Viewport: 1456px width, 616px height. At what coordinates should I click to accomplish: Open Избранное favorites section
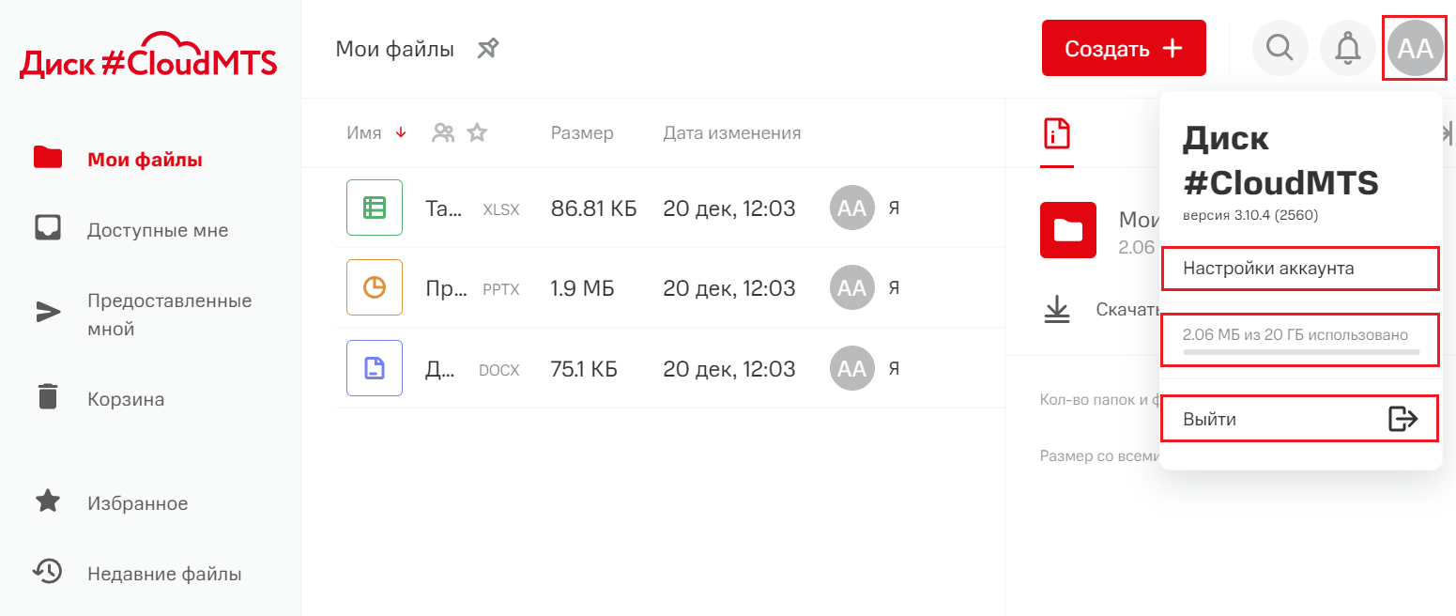(137, 503)
